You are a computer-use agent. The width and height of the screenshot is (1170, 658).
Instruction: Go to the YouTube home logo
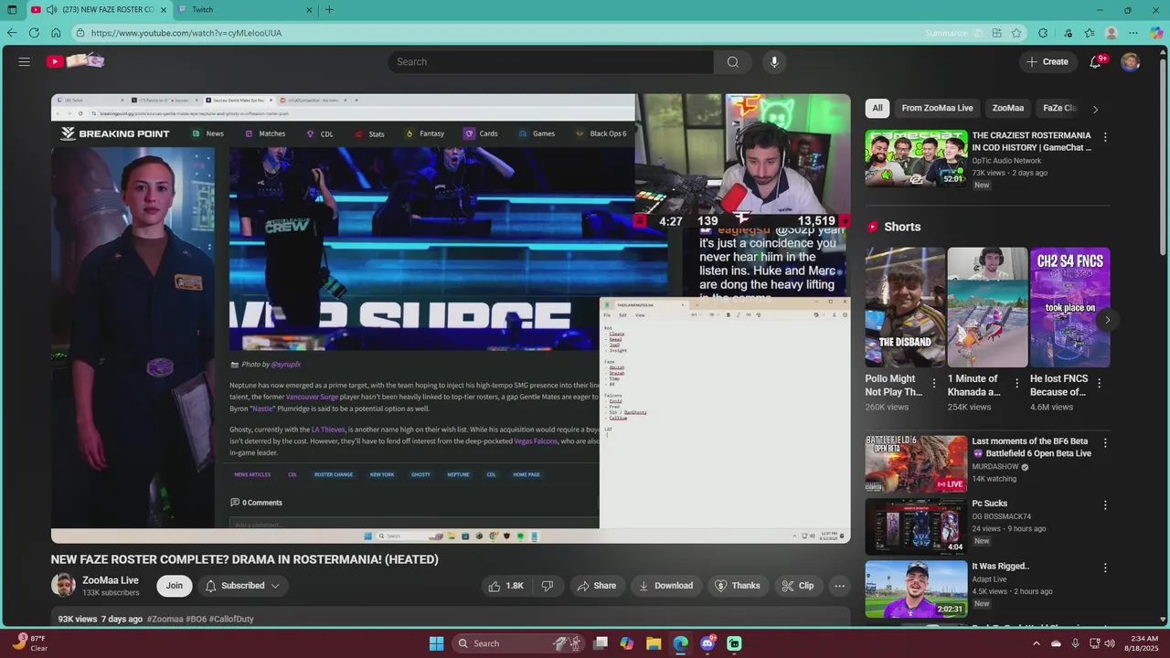pos(76,61)
